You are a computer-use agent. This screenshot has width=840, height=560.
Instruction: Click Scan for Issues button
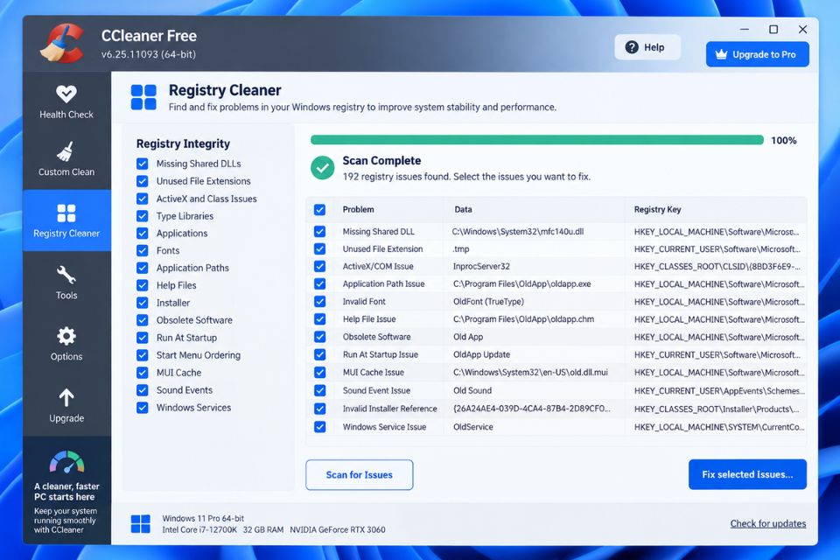pos(360,475)
